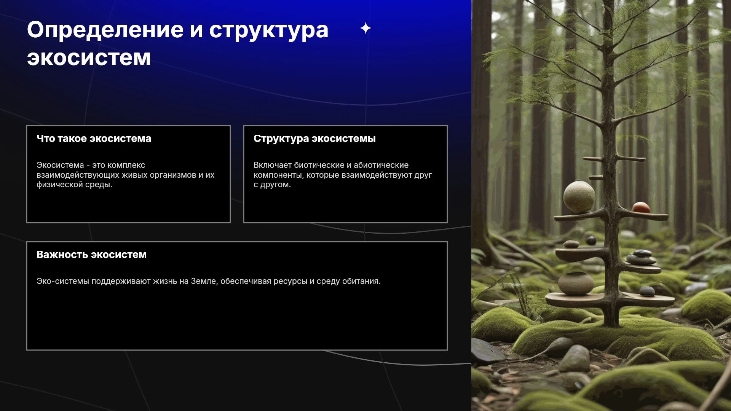Click the stacked dark pebbles on the branch
Image resolution: width=731 pixels, height=411 pixels.
point(642,257)
